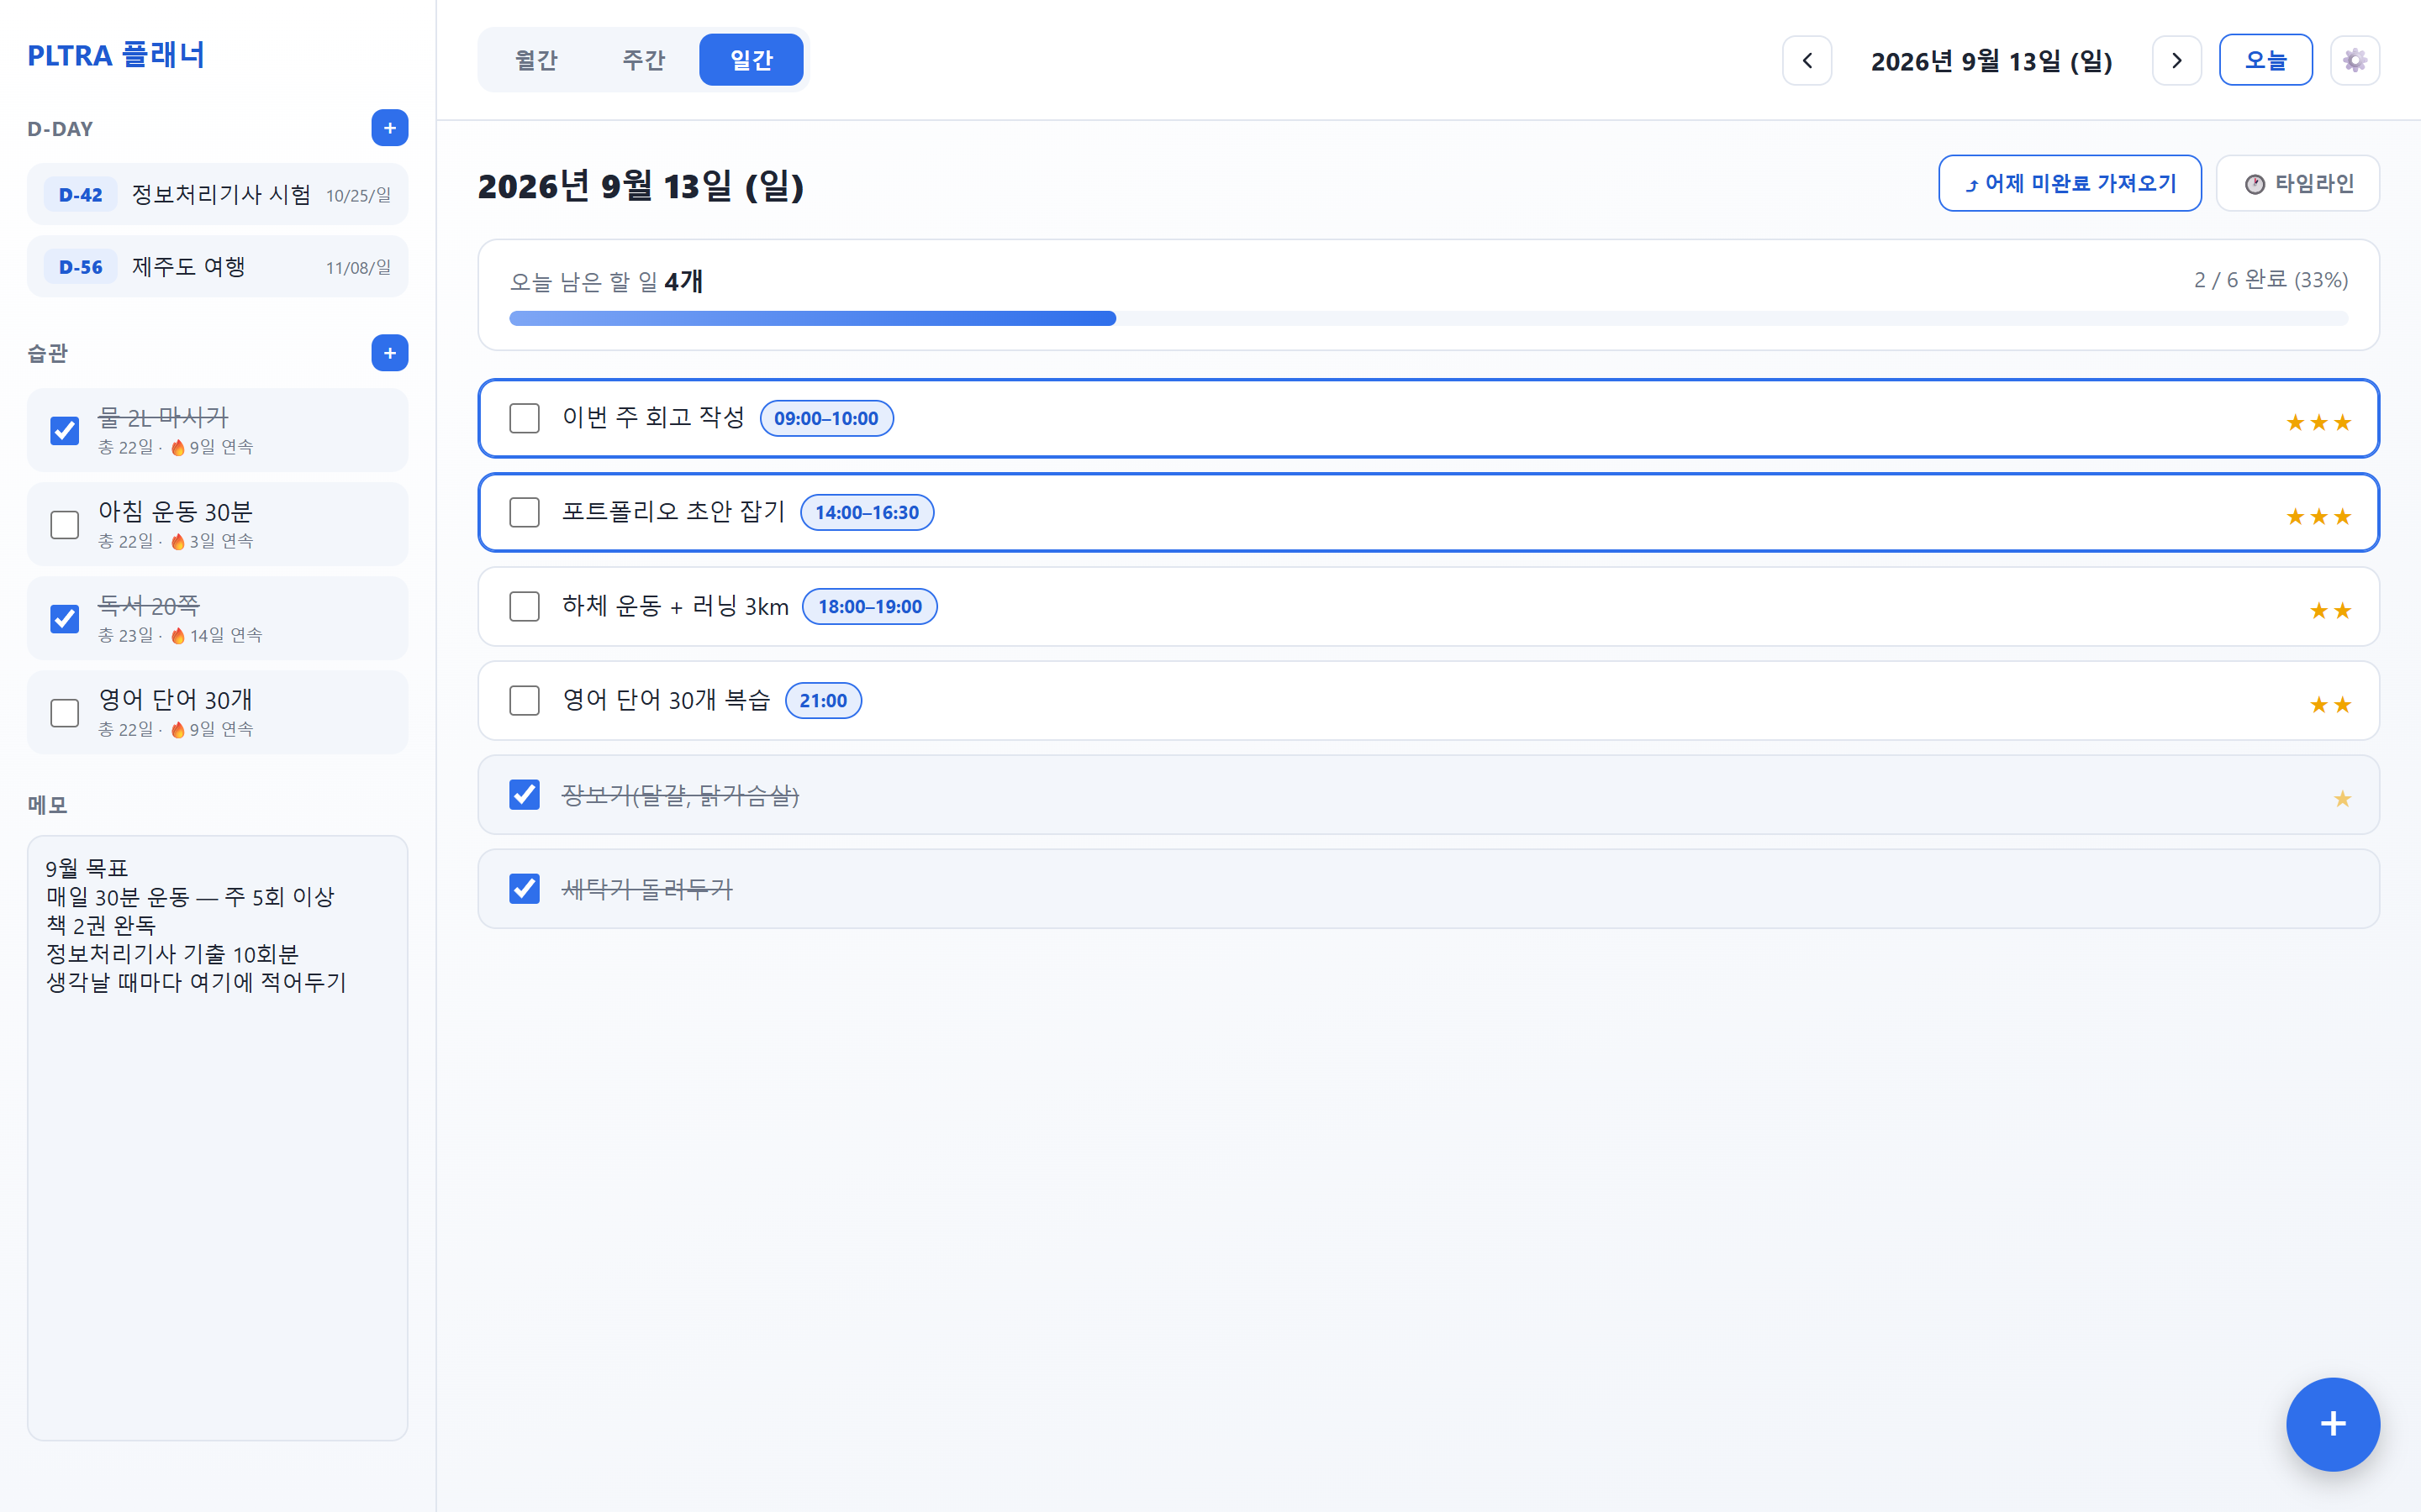Uncheck completed task 장보기
The height and width of the screenshot is (1512, 2421).
click(525, 794)
